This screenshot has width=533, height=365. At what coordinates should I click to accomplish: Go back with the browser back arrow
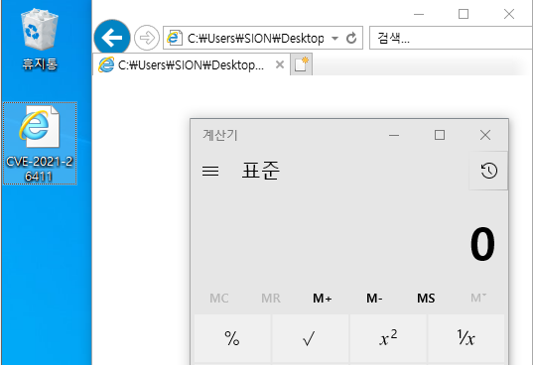pyautogui.click(x=112, y=38)
